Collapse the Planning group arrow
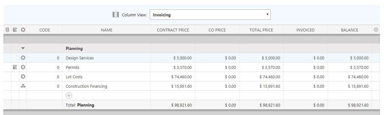Viewport: 384px width, 115px height. click(x=23, y=48)
